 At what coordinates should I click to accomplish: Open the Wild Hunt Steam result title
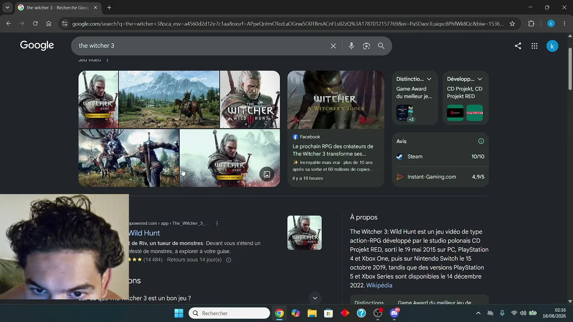click(x=144, y=233)
